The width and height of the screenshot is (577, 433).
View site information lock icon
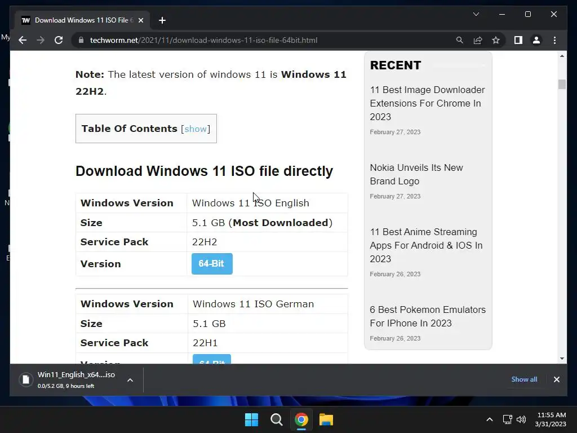tap(81, 40)
